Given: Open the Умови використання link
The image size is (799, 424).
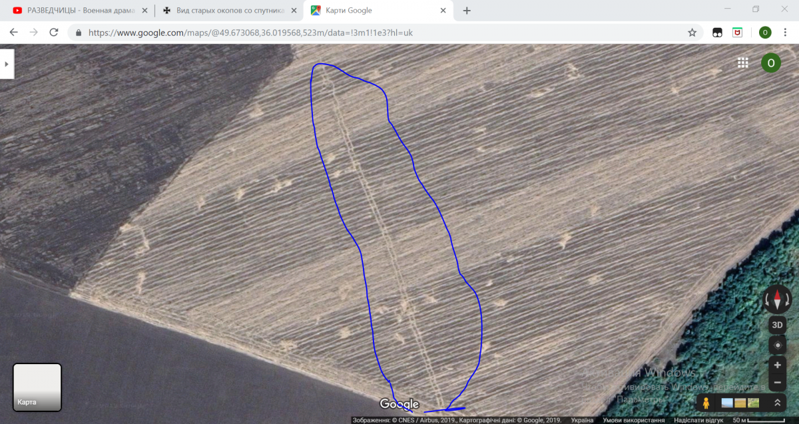Looking at the screenshot, I should pos(633,420).
